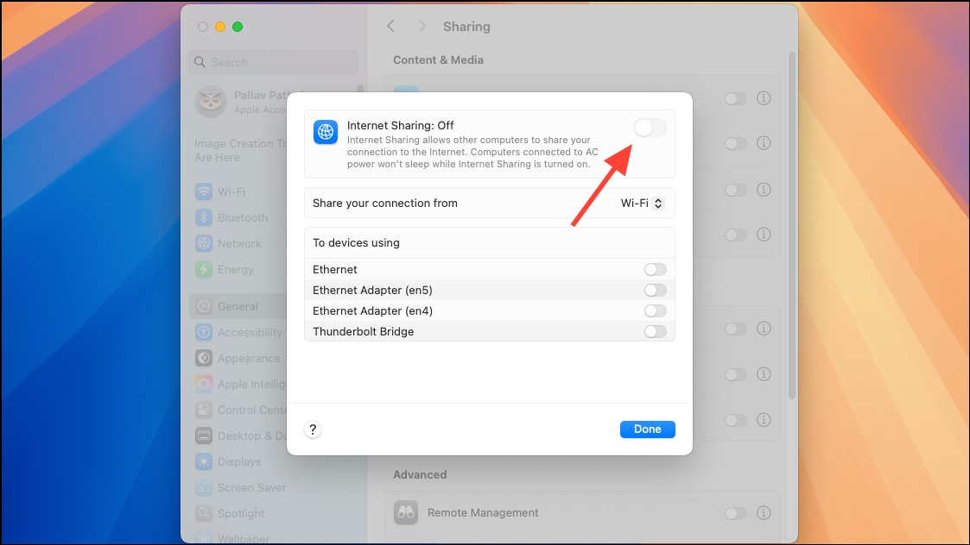Enable sharing to Ethernet
This screenshot has width=970, height=545.
point(655,269)
